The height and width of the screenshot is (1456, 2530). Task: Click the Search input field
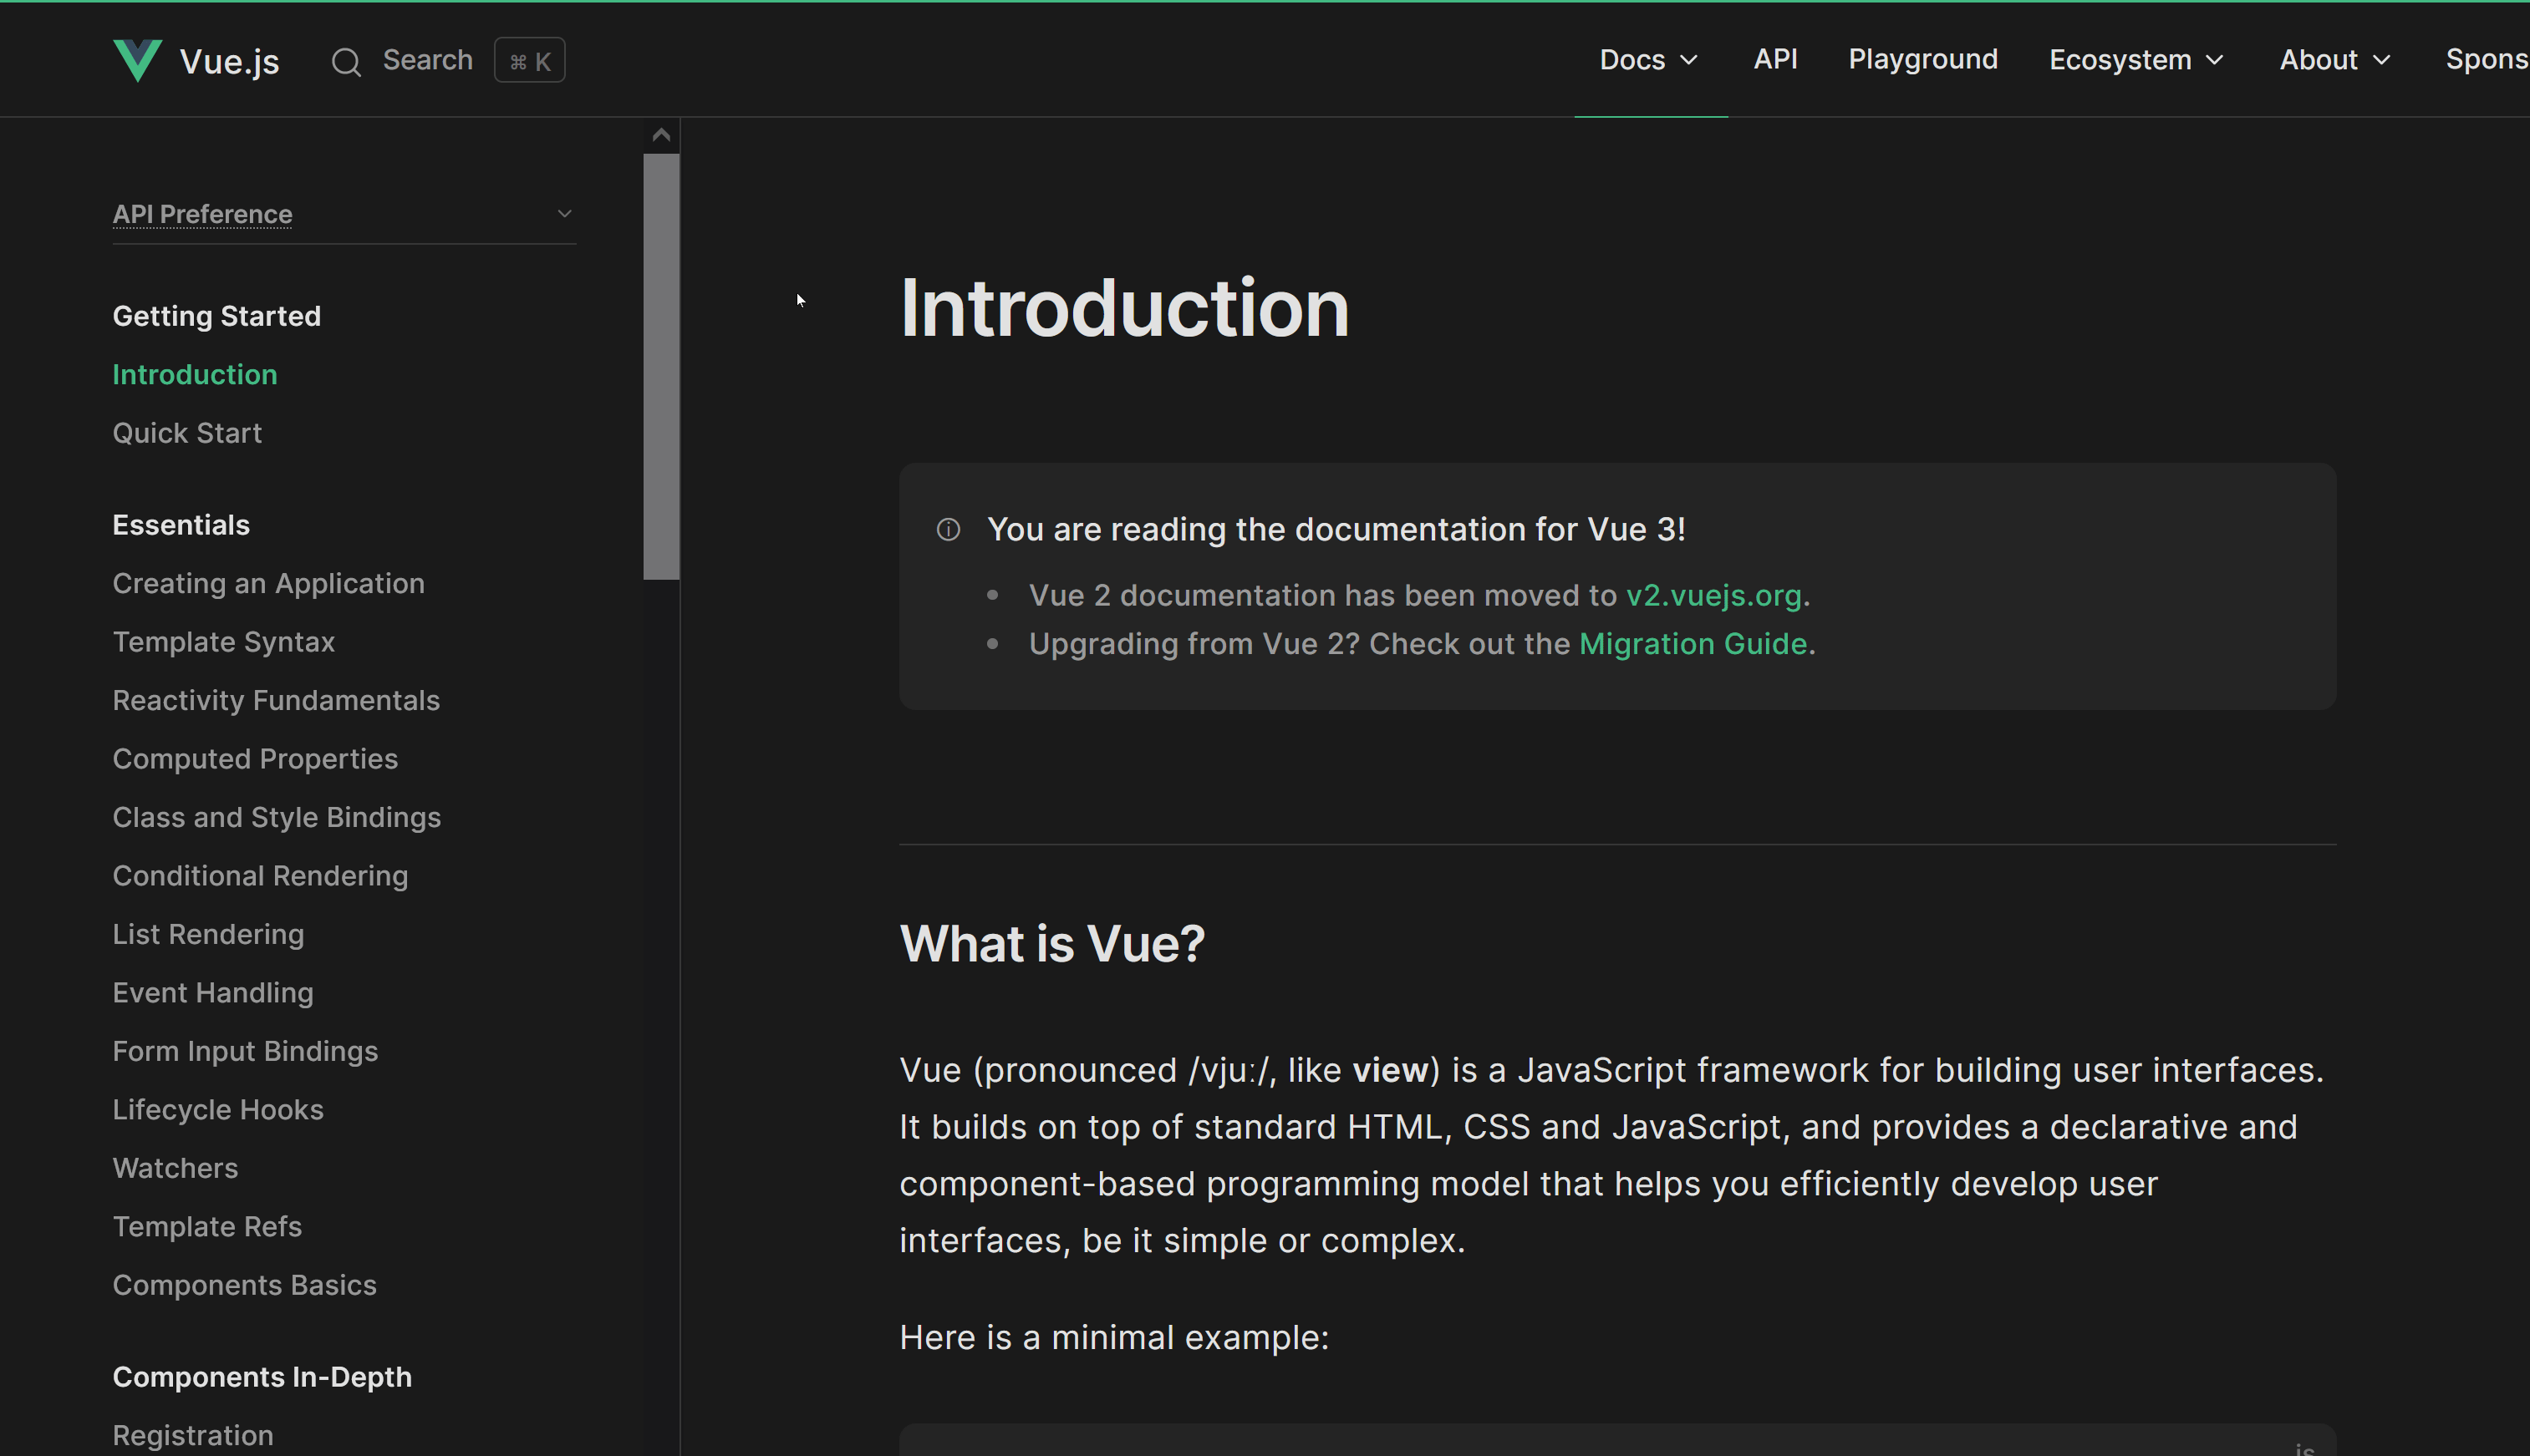[x=427, y=60]
